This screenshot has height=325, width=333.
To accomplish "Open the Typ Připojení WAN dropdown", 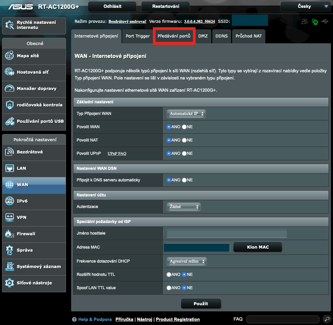I will tap(186, 114).
